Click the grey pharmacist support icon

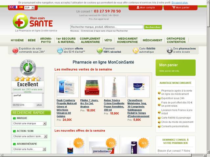[170, 50]
